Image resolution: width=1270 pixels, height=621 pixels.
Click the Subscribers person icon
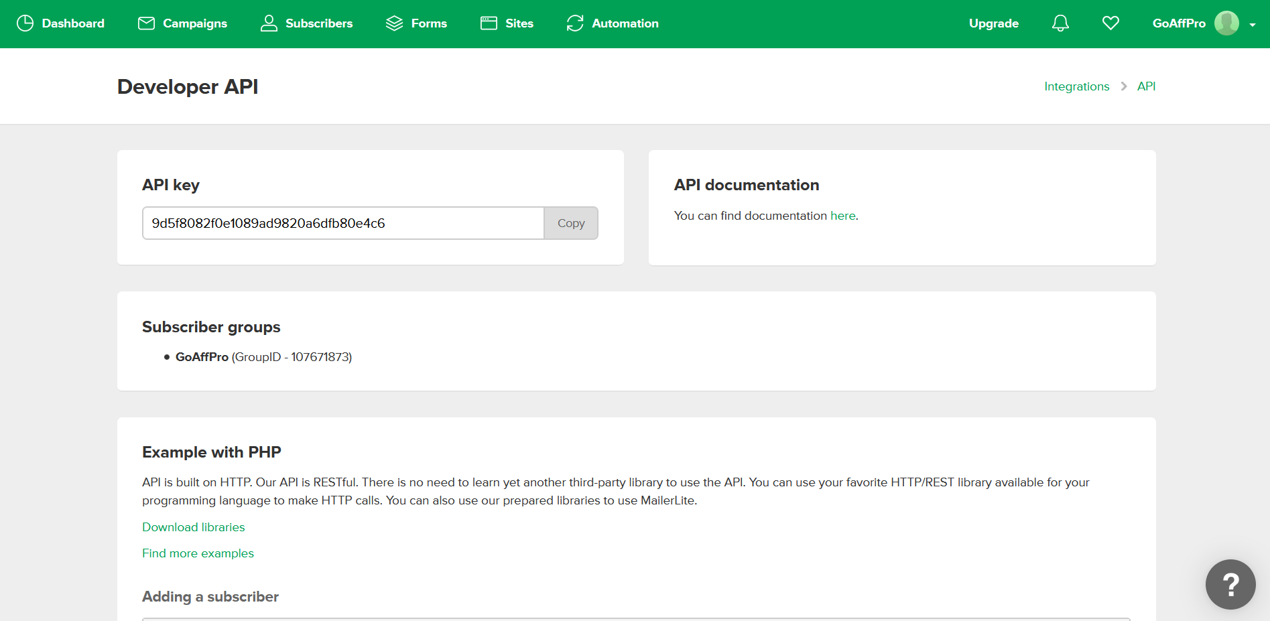269,23
